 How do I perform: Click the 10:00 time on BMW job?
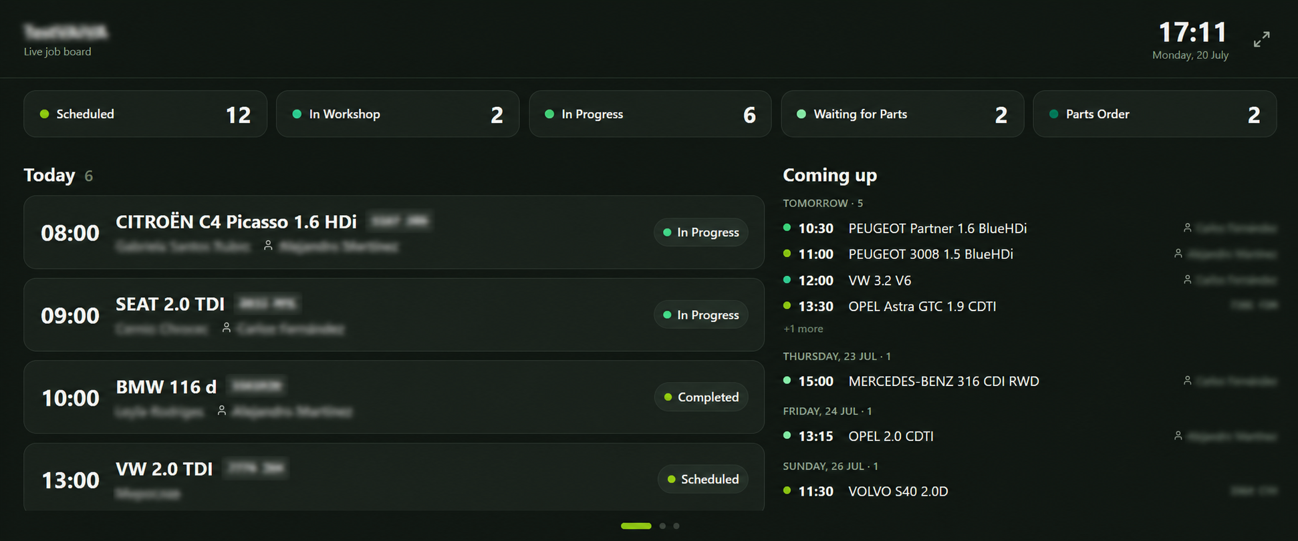[x=70, y=398]
